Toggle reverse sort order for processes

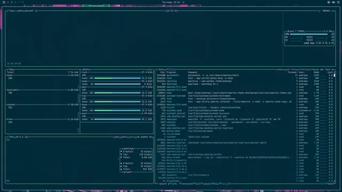(x=303, y=69)
